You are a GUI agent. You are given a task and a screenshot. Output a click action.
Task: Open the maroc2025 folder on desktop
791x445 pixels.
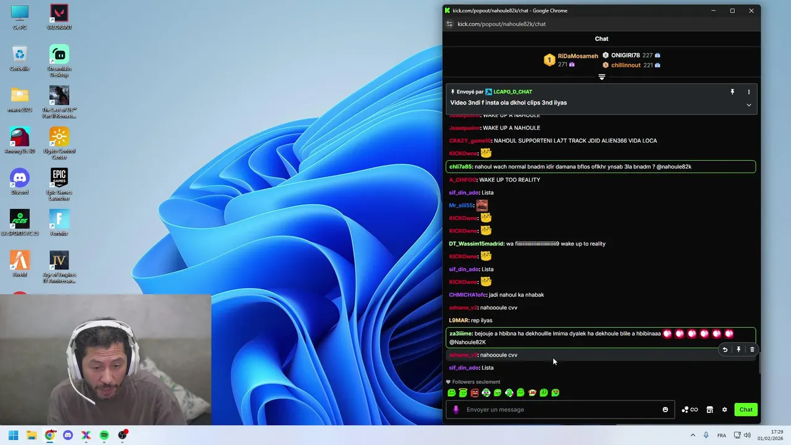20,99
